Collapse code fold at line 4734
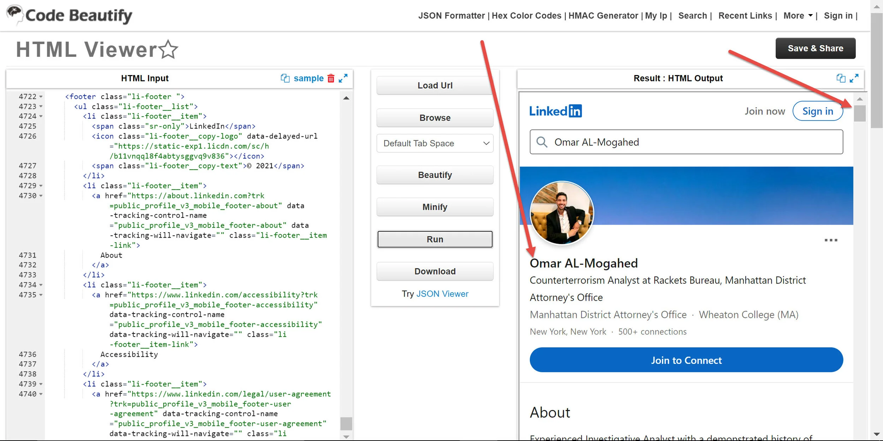Screen dimensions: 883x441 point(41,285)
